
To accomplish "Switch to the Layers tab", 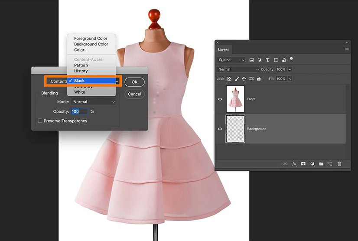I will click(223, 49).
